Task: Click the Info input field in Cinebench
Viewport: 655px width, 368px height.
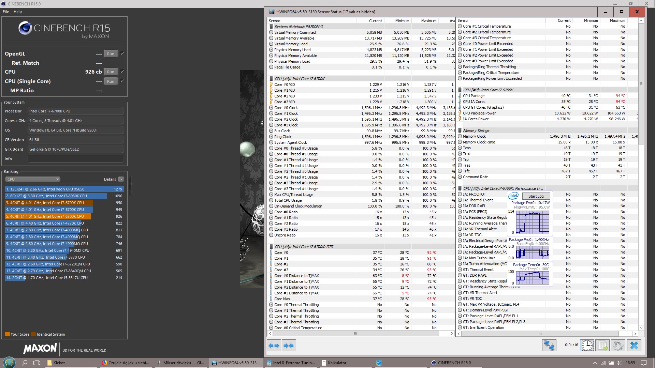Action: click(x=76, y=159)
